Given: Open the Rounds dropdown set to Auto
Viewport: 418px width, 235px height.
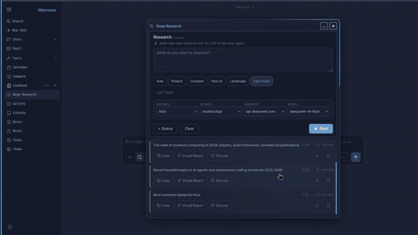Looking at the screenshot, I should click(x=177, y=112).
